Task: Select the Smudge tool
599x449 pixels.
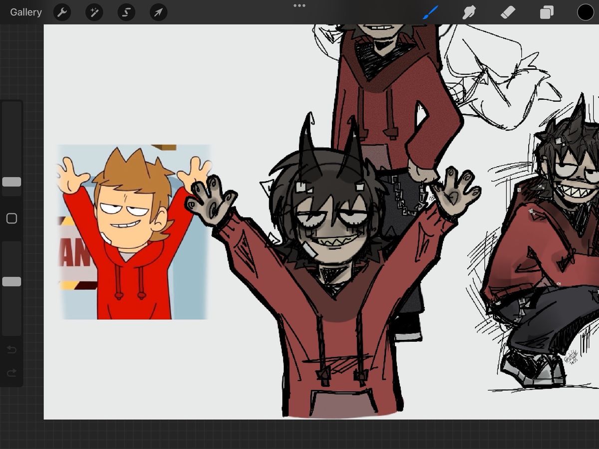Action: tap(469, 12)
